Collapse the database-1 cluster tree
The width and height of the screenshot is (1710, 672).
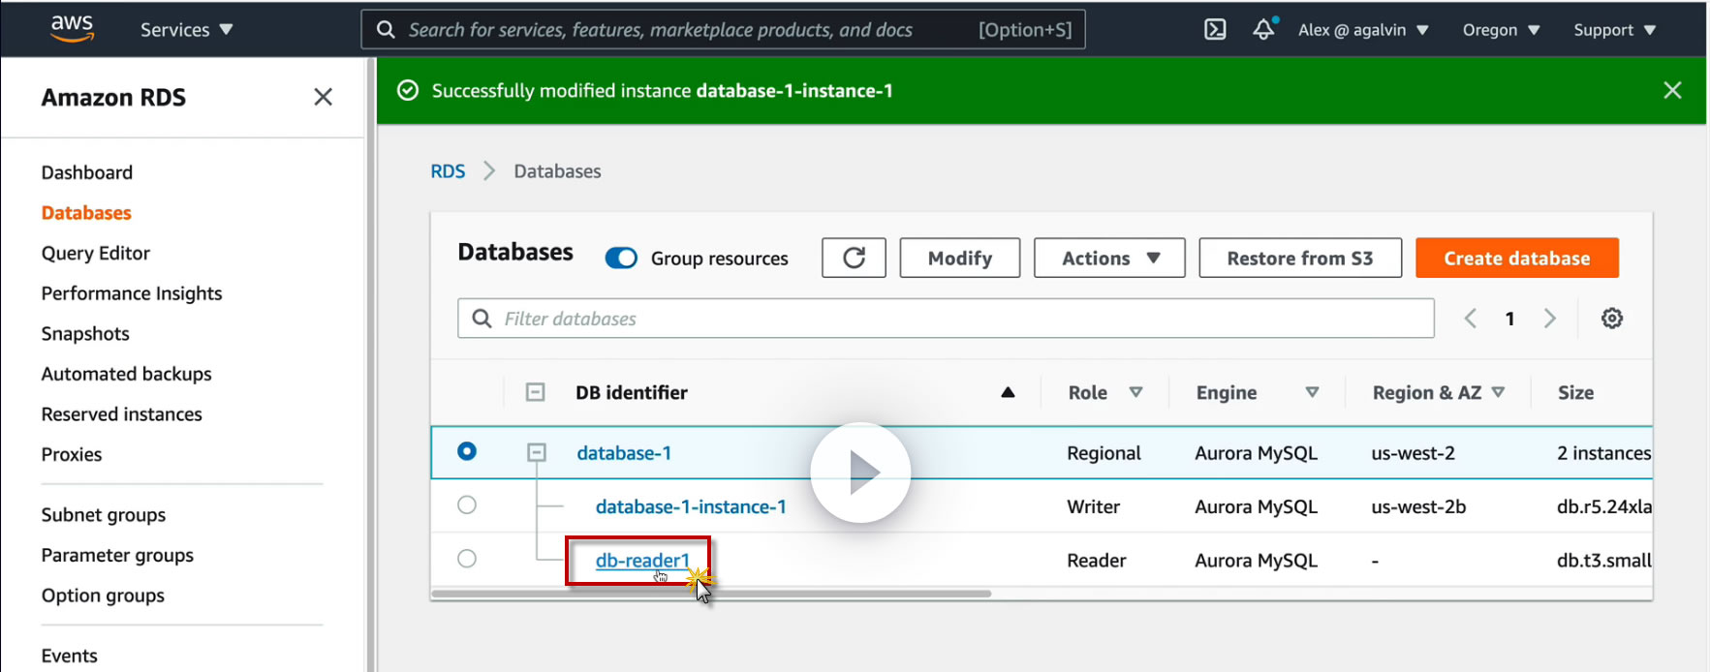(536, 452)
